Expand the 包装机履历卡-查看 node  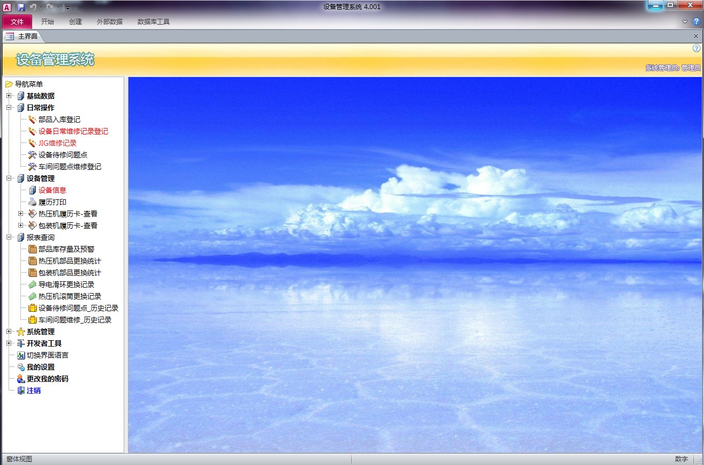pyautogui.click(x=20, y=226)
